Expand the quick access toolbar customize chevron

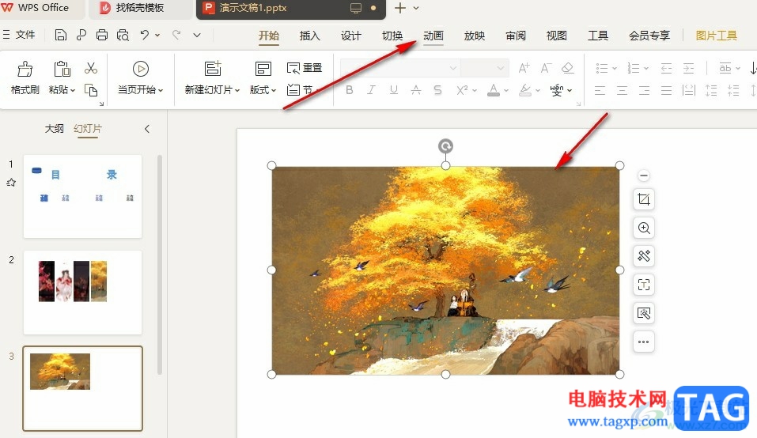[x=197, y=36]
